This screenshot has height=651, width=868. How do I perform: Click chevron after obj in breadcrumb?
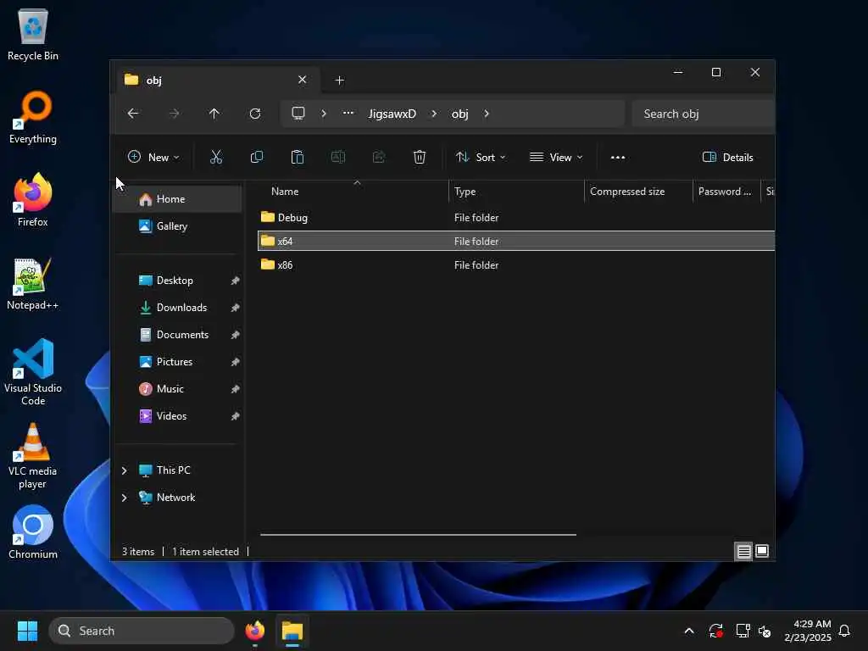coord(487,114)
